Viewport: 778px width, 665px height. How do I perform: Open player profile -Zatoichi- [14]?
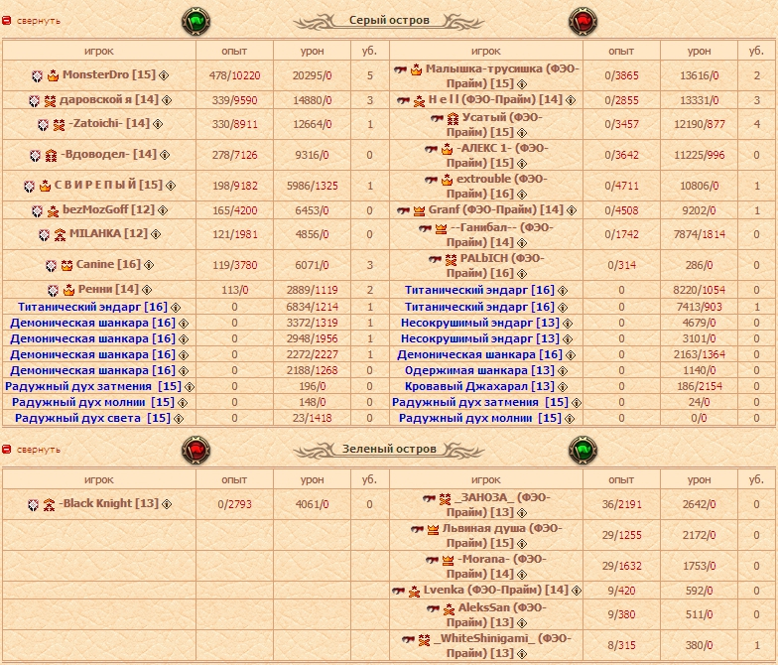[109, 123]
